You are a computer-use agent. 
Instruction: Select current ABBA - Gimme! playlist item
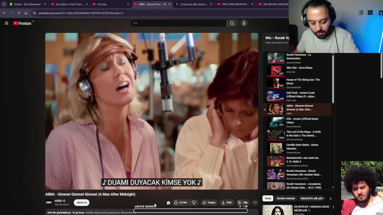(297, 109)
